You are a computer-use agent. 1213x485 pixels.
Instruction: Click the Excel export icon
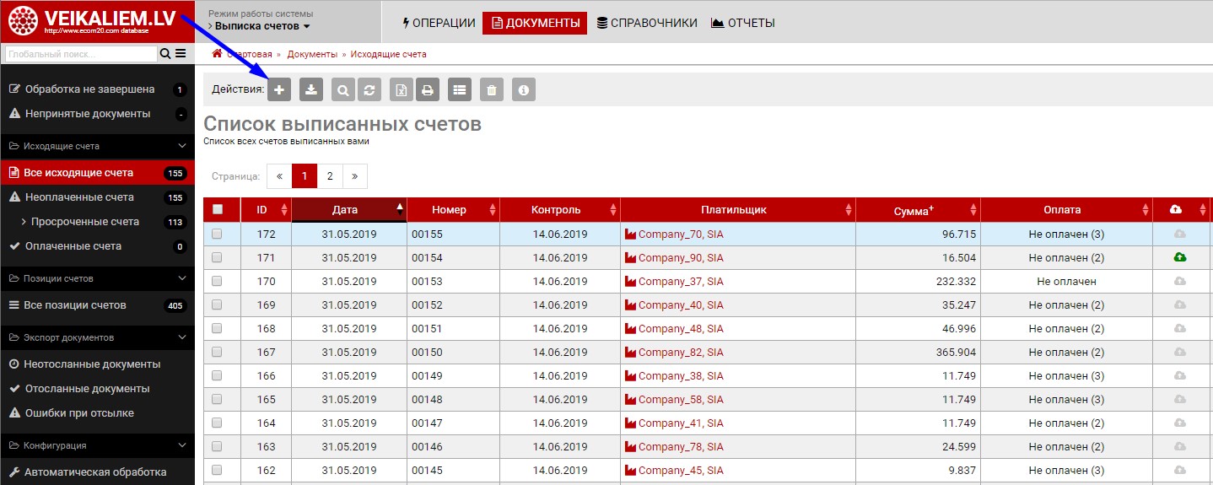tap(402, 89)
